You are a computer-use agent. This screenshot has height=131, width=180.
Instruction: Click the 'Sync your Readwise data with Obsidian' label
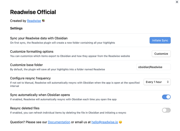(x=39, y=38)
